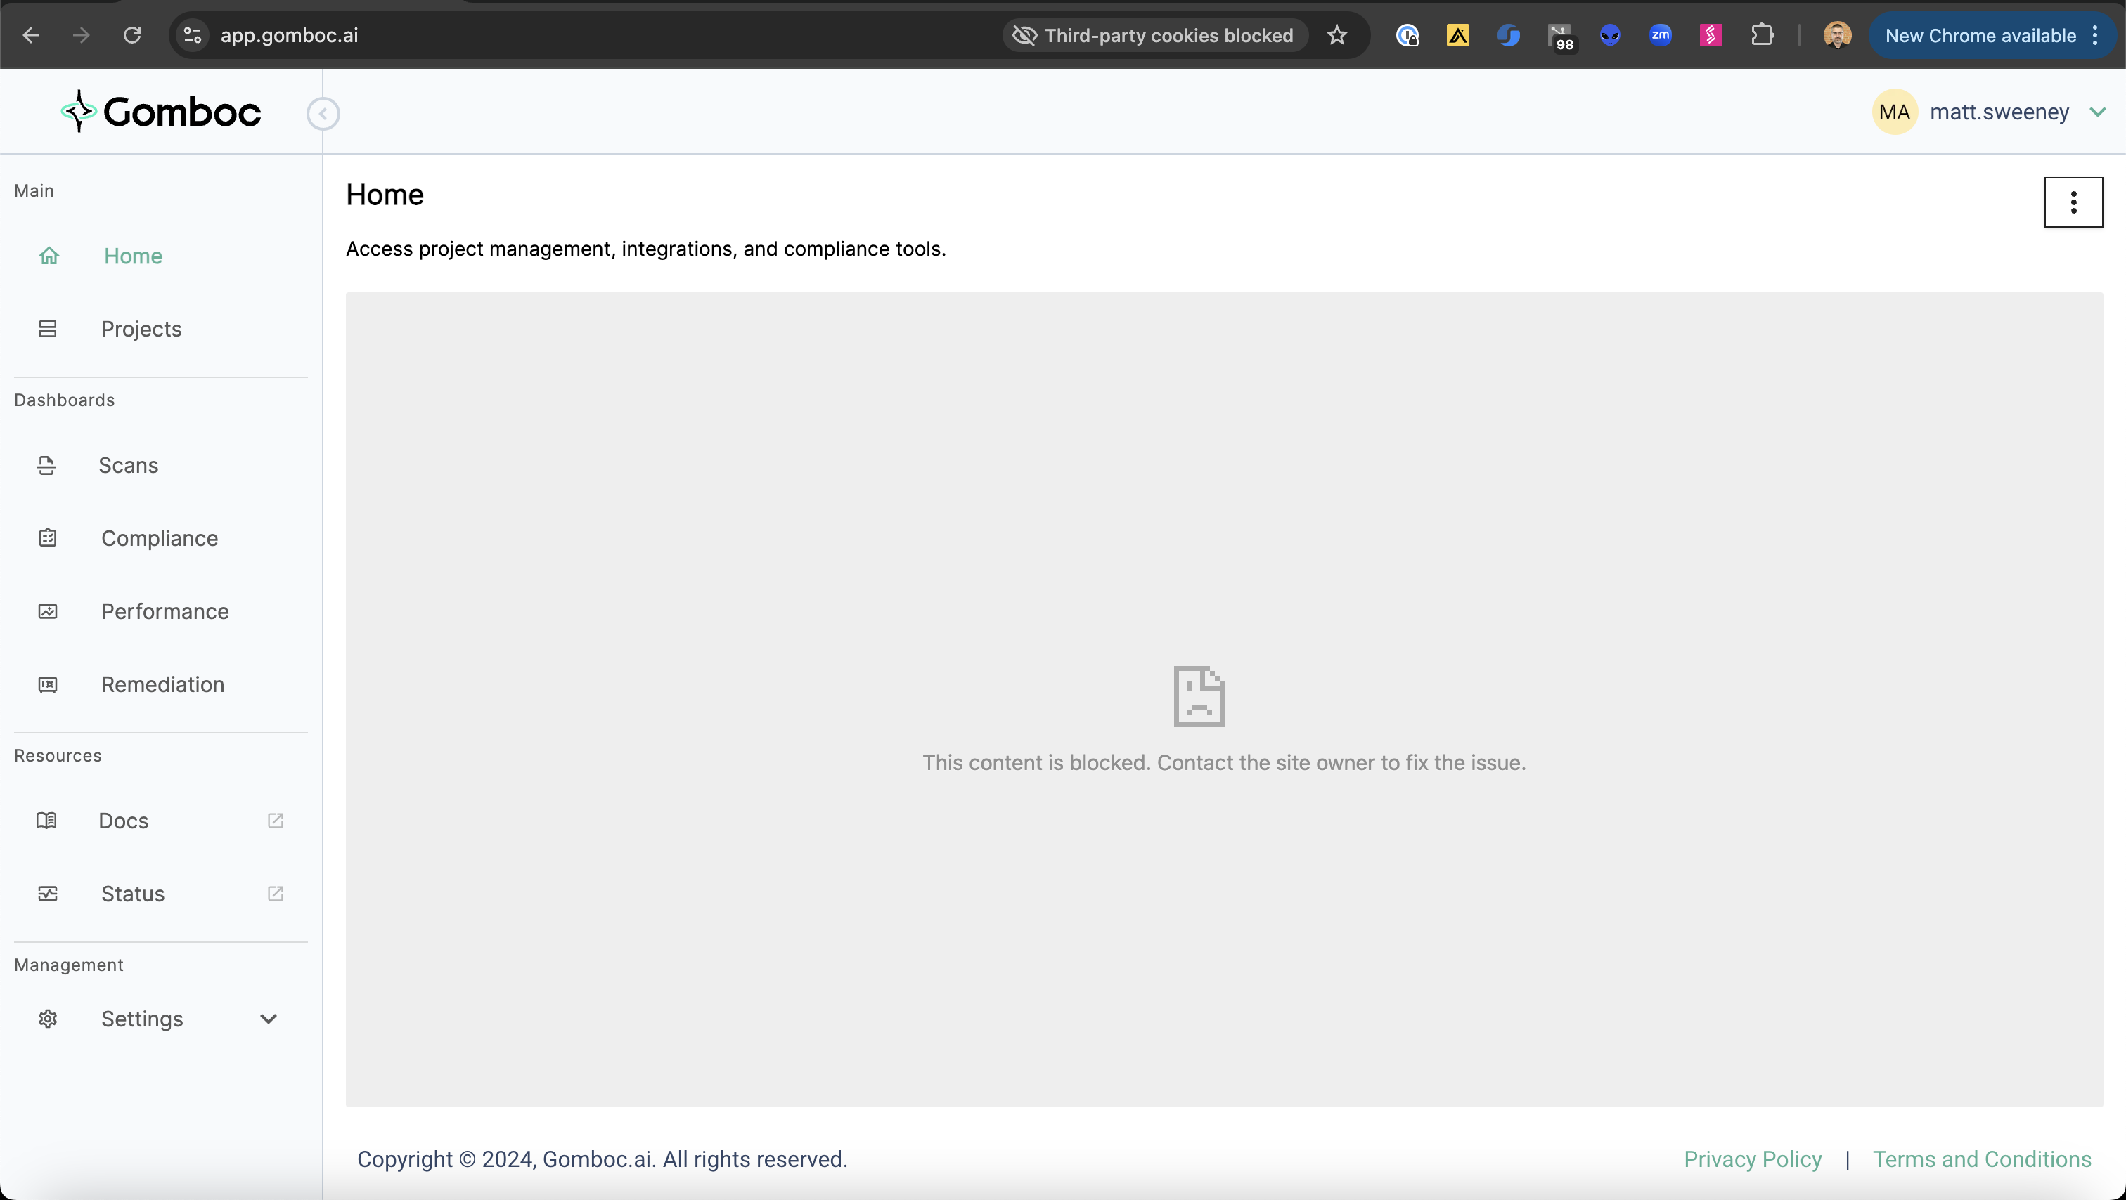Viewport: 2126px width, 1200px height.
Task: Collapse the sidebar with chevron button
Action: coord(323,114)
